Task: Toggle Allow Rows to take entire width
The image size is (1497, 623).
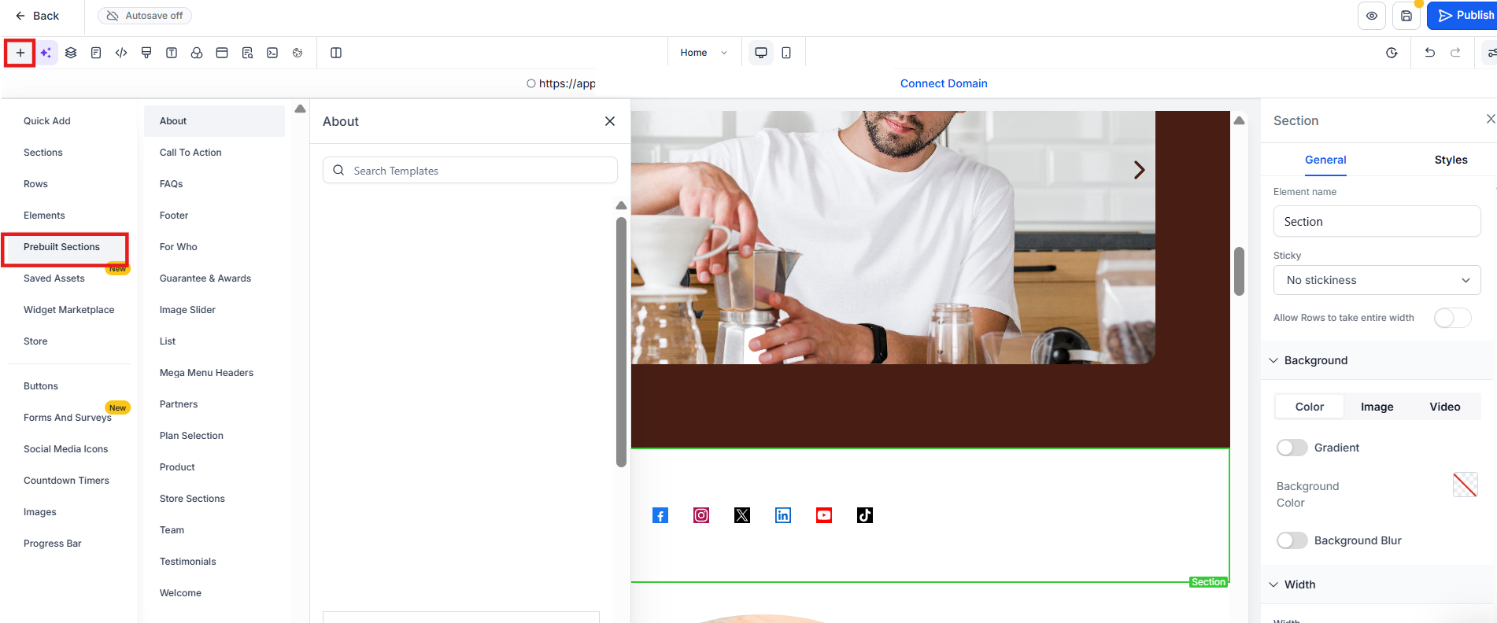Action: (1452, 318)
